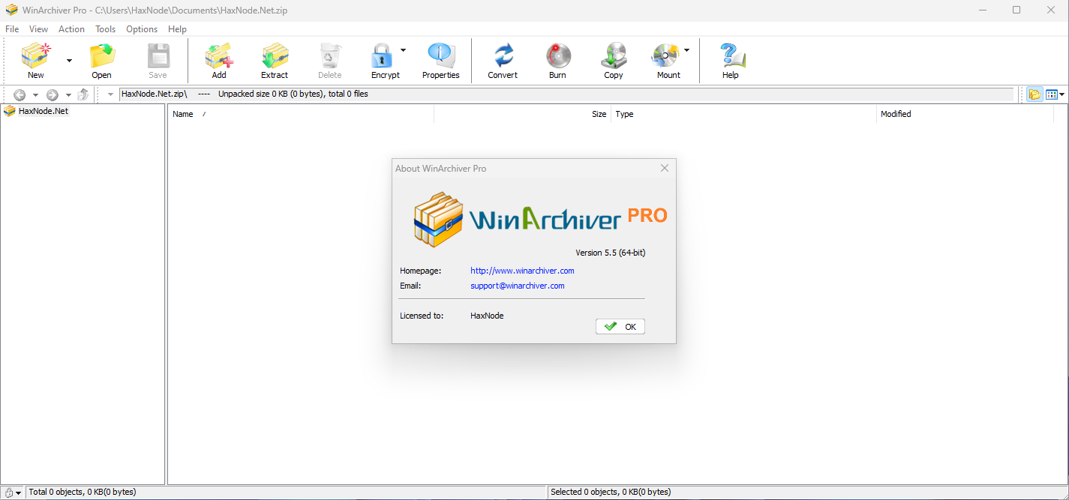This screenshot has width=1069, height=500.
Task: Go up one folder level
Action: pos(83,94)
